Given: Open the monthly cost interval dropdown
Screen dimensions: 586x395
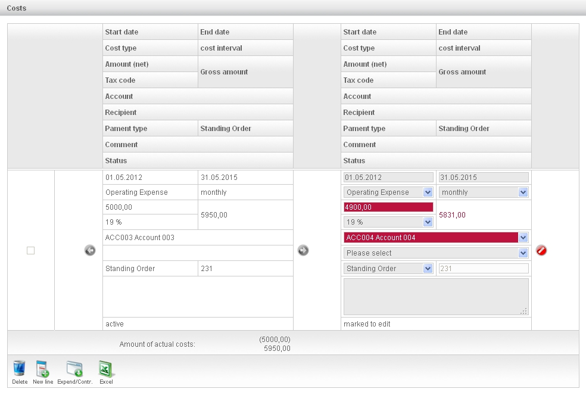Looking at the screenshot, I should tap(484, 192).
